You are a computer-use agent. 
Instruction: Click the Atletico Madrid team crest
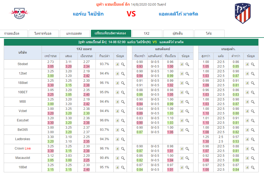click(243, 13)
